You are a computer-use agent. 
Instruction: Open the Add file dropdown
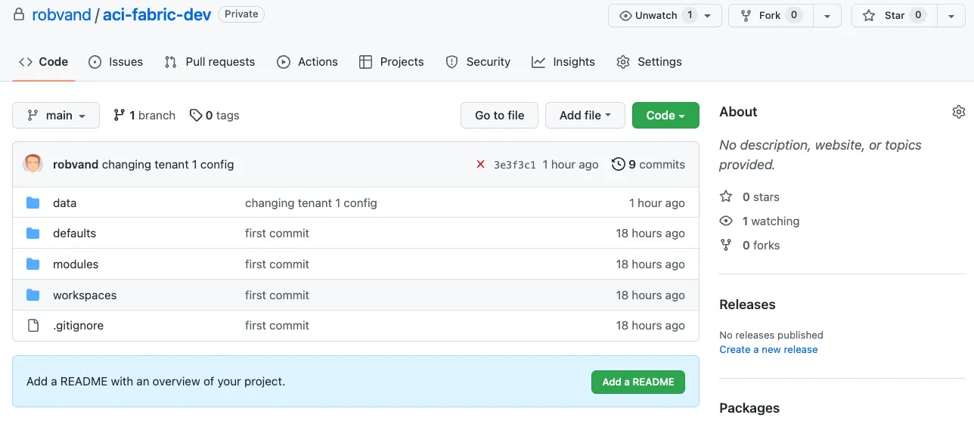(x=585, y=115)
